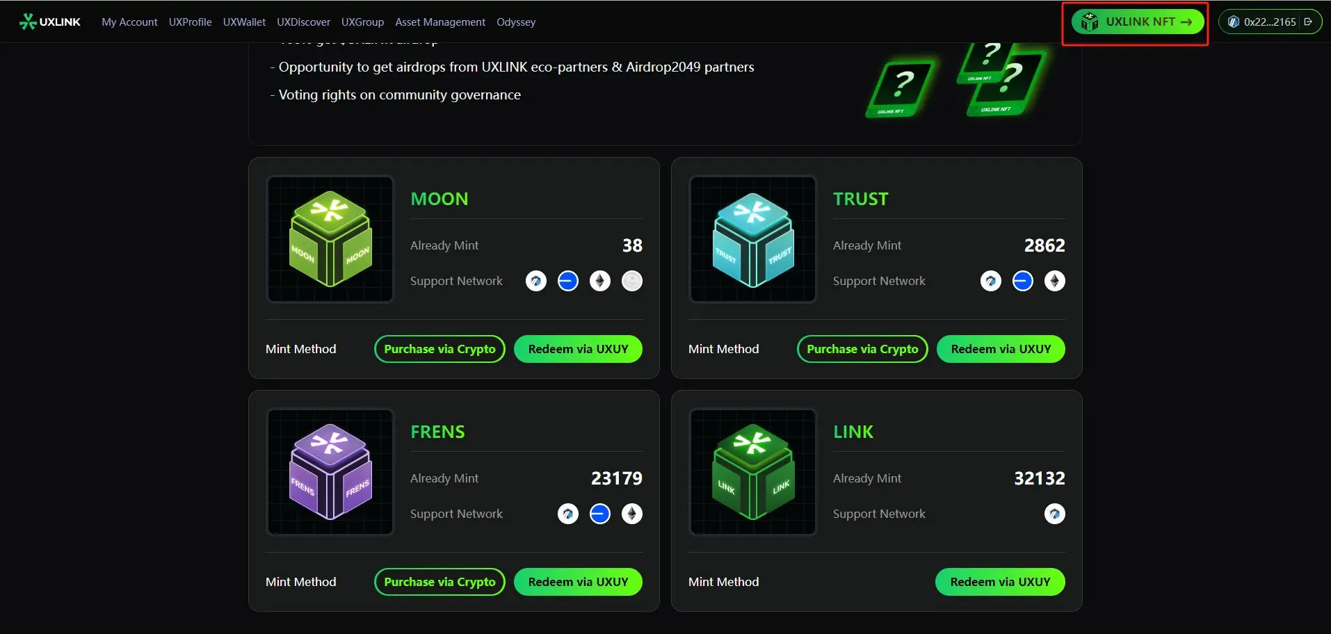Click the gray fourth network icon on MOON

click(632, 281)
